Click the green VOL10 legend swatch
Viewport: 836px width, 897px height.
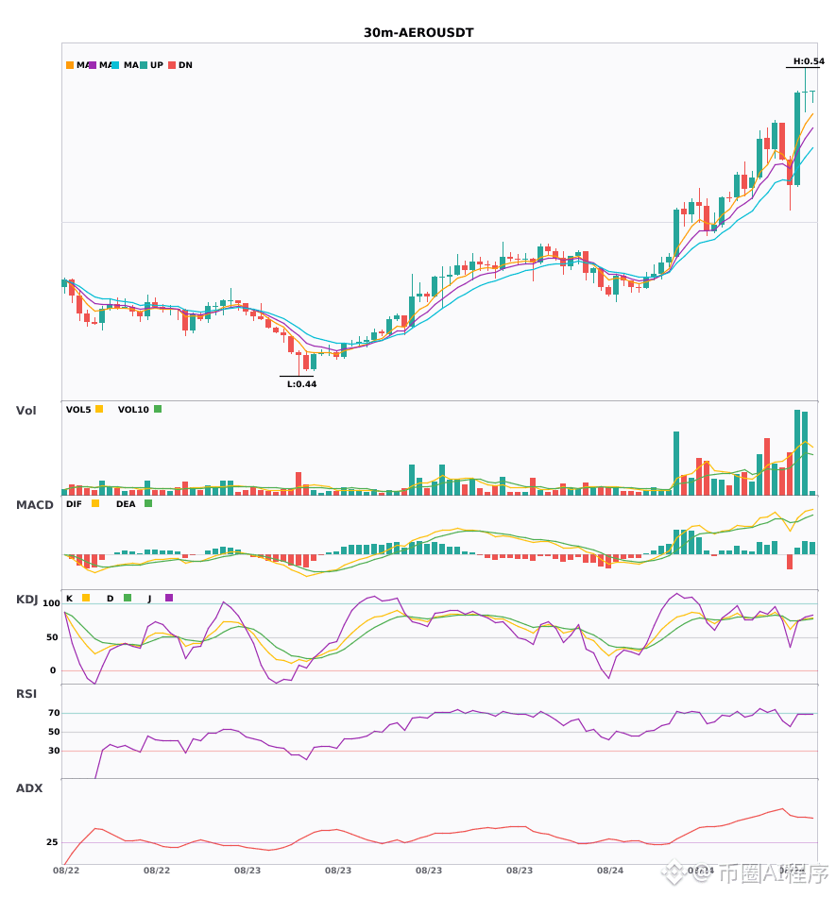(158, 409)
